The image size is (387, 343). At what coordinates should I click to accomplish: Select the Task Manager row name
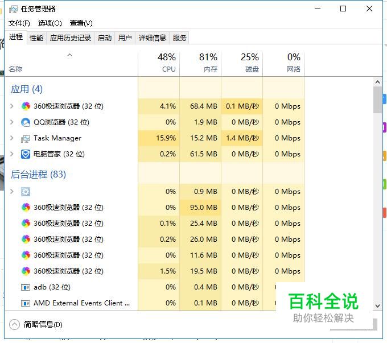(57, 138)
